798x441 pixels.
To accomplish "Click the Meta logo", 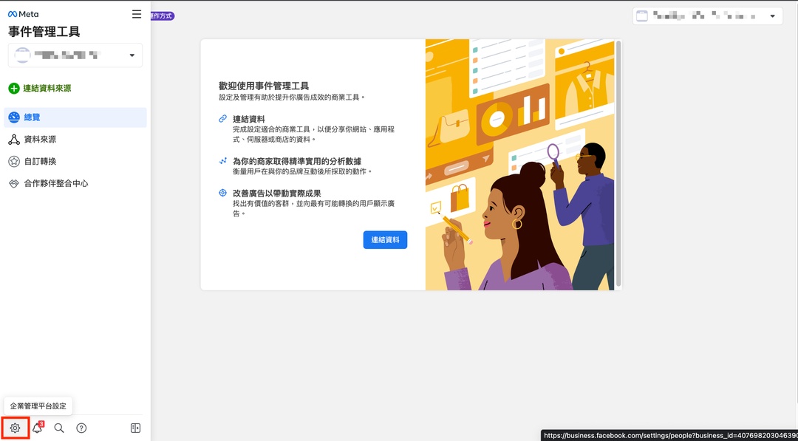I will [x=23, y=14].
